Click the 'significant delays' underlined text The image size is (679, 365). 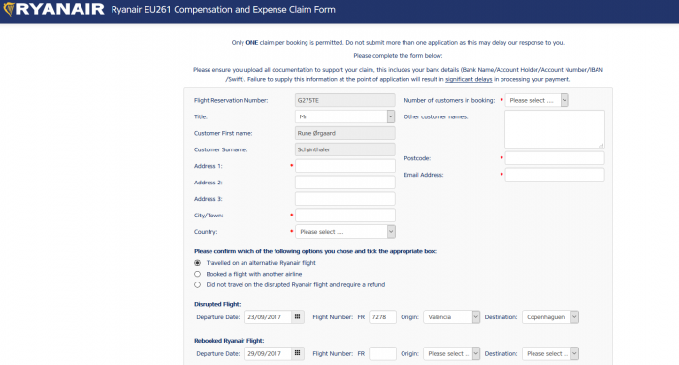coord(469,79)
